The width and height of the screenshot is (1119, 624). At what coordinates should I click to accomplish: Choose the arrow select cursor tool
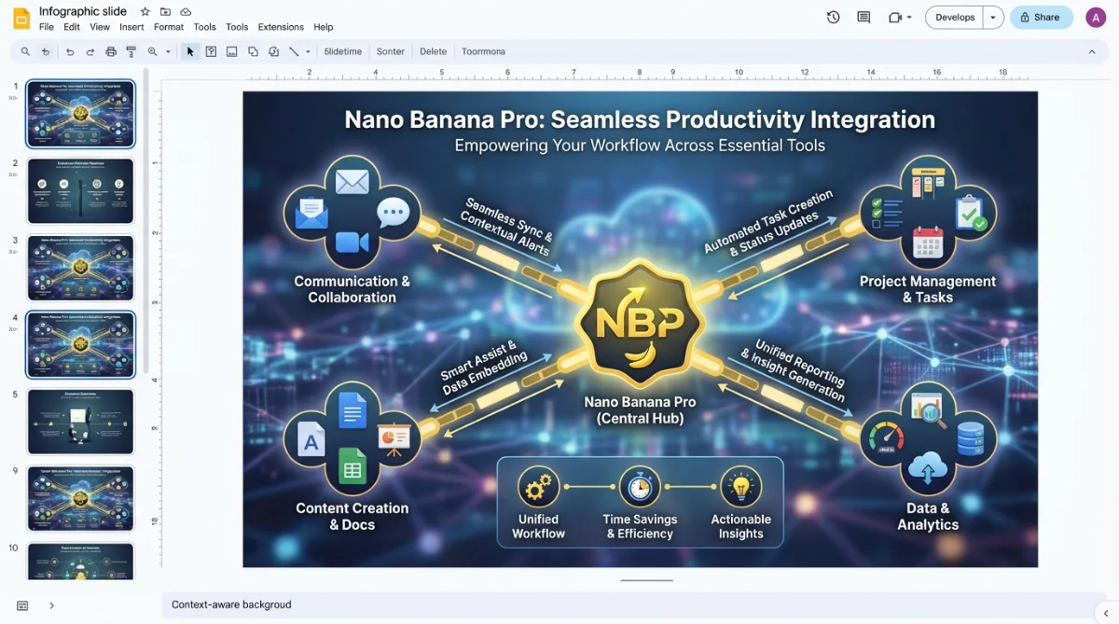pos(190,52)
